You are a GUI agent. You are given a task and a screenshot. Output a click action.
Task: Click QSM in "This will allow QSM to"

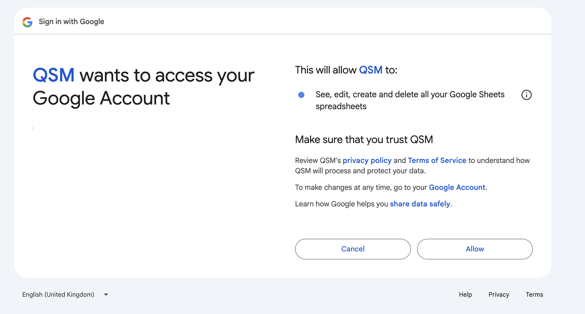[371, 70]
